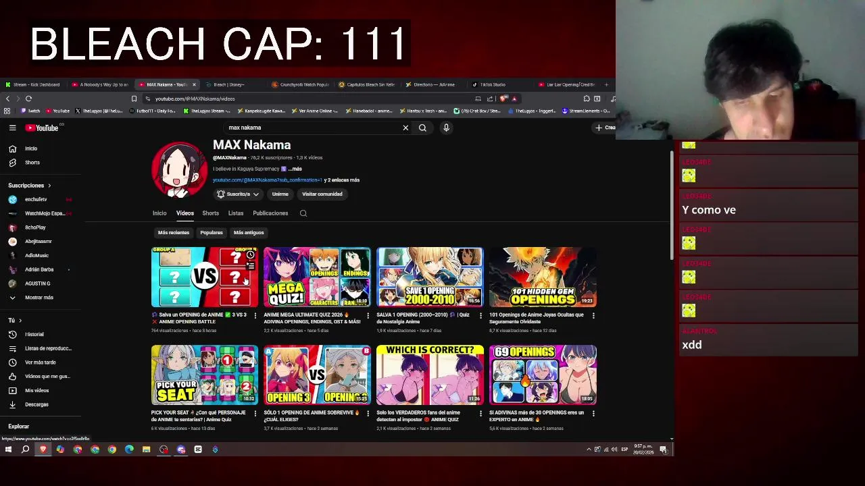Open 'Ver más tarde' list
Image resolution: width=865 pixels, height=486 pixels.
[x=39, y=362]
